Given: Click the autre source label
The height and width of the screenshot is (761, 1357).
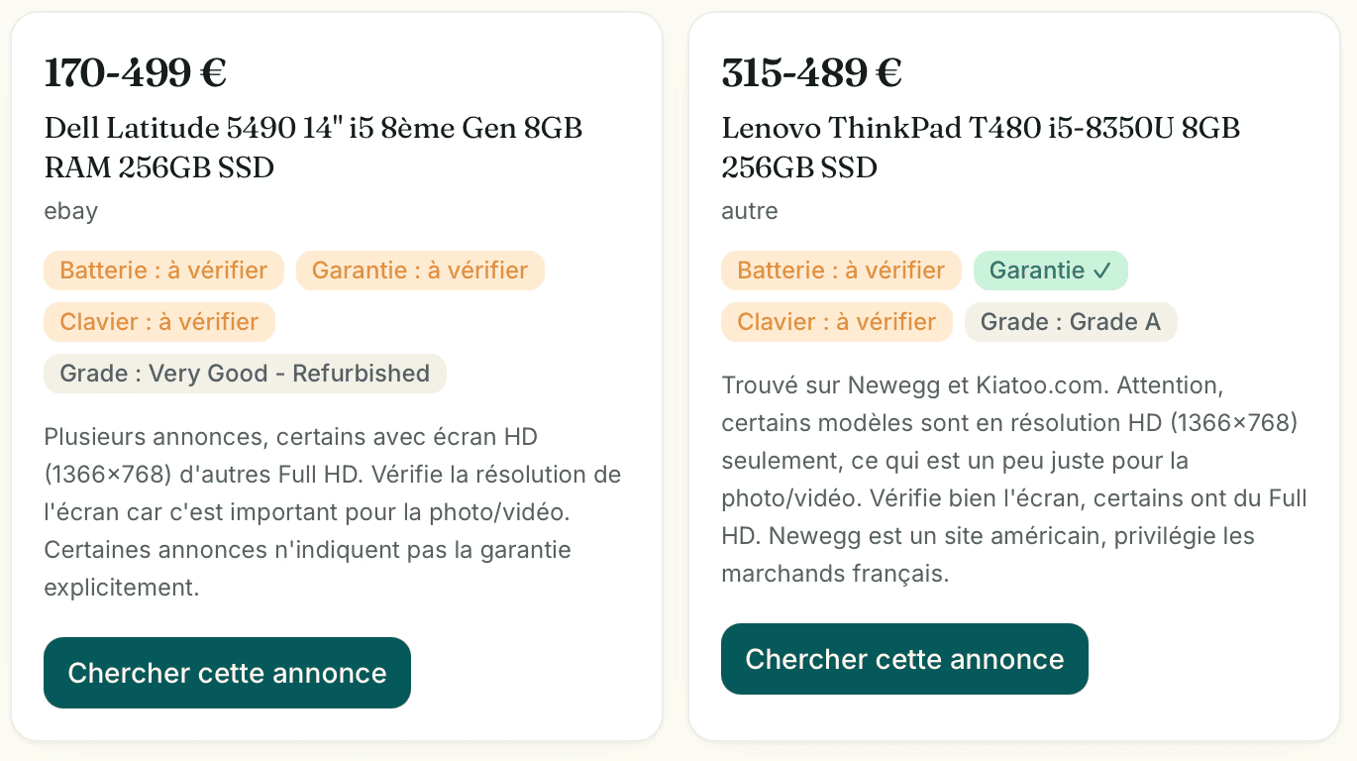Looking at the screenshot, I should [750, 211].
